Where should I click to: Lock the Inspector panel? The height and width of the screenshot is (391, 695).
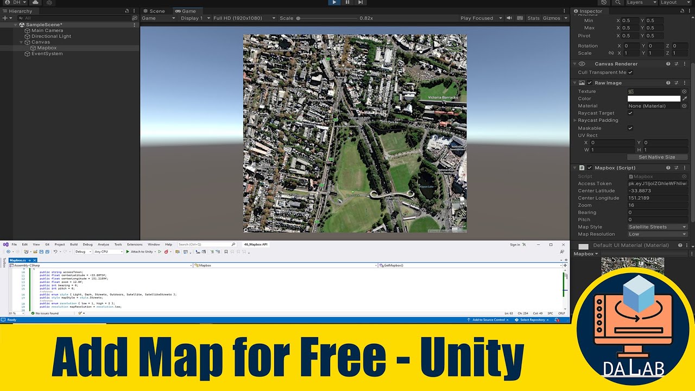[683, 11]
